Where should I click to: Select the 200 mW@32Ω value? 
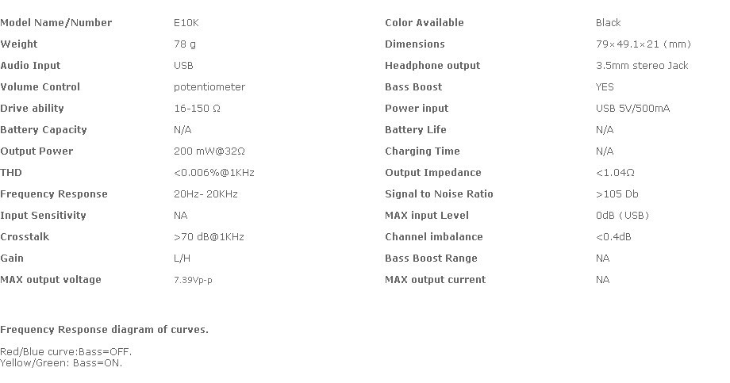click(x=209, y=151)
